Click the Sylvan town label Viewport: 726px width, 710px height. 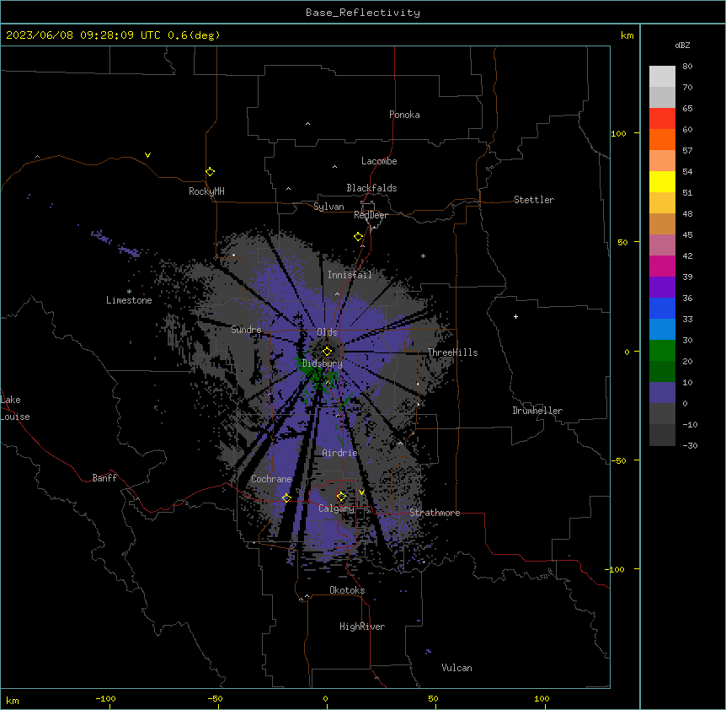[x=328, y=207]
